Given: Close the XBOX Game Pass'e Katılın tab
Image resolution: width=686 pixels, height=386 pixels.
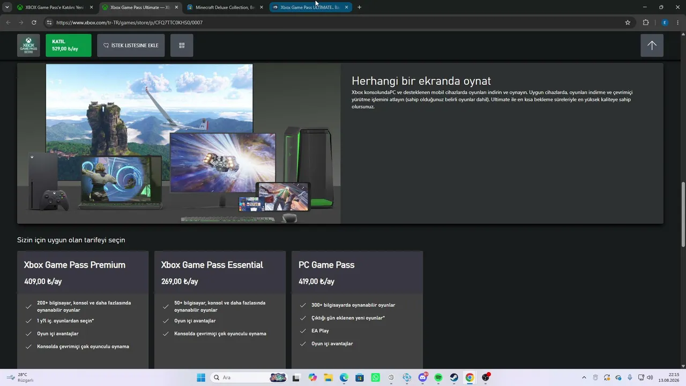Looking at the screenshot, I should point(91,8).
